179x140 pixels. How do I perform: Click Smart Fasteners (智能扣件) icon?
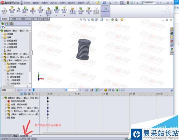33,11
